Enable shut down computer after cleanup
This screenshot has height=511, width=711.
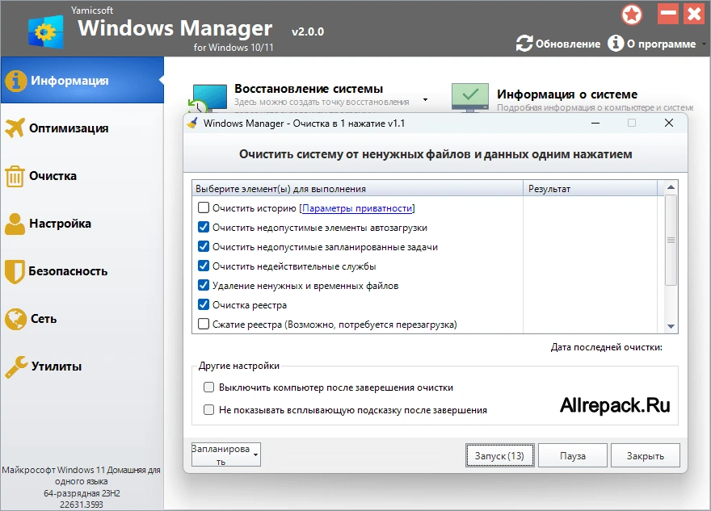[x=208, y=387]
